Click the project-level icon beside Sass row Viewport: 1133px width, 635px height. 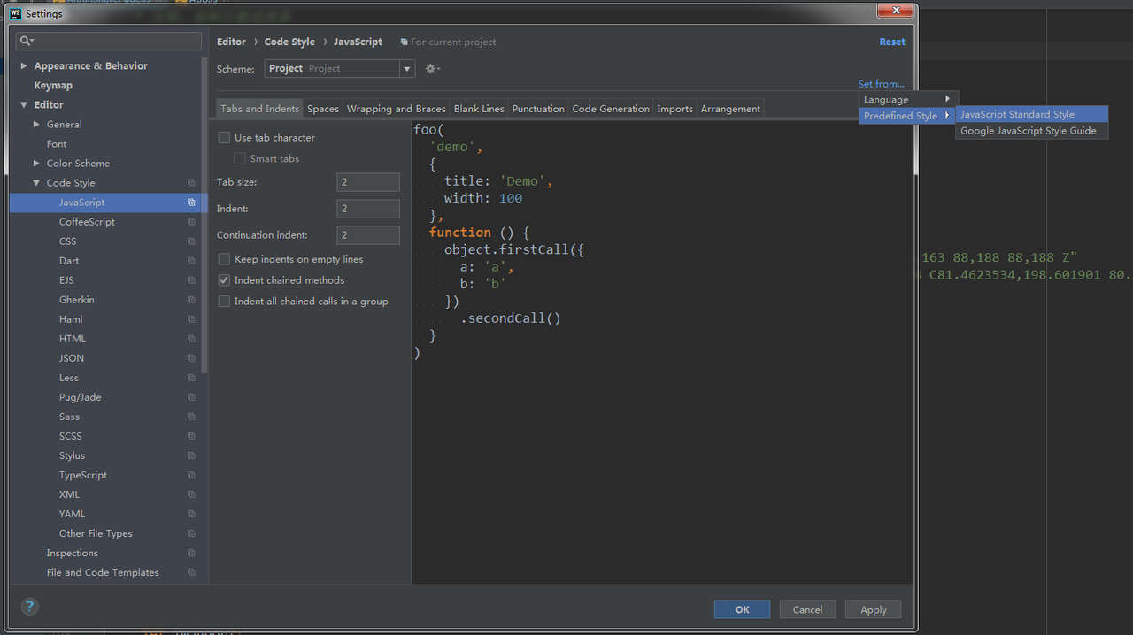pos(191,417)
